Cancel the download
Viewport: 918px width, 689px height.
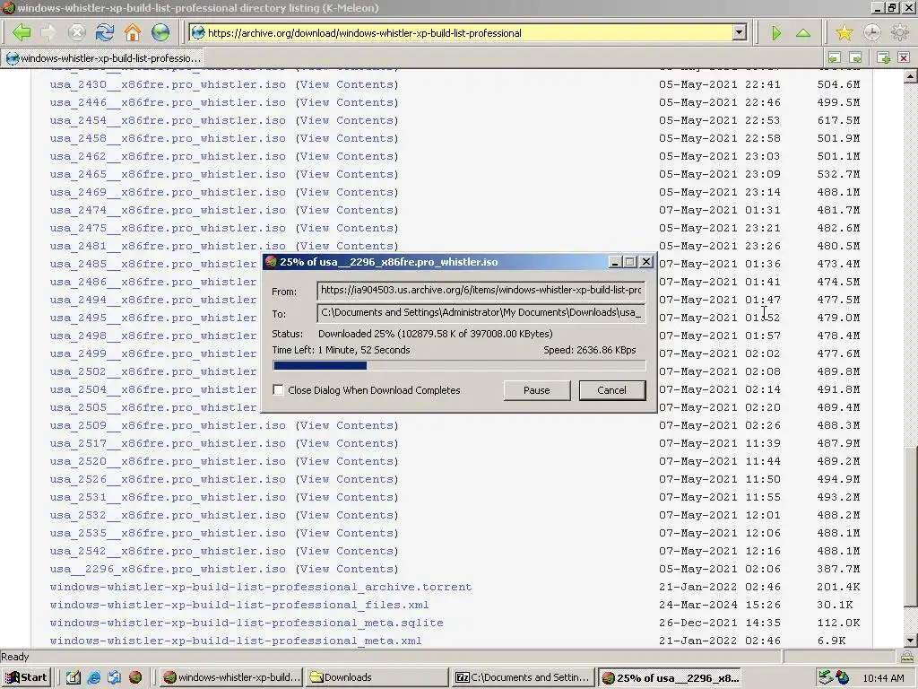(x=611, y=390)
